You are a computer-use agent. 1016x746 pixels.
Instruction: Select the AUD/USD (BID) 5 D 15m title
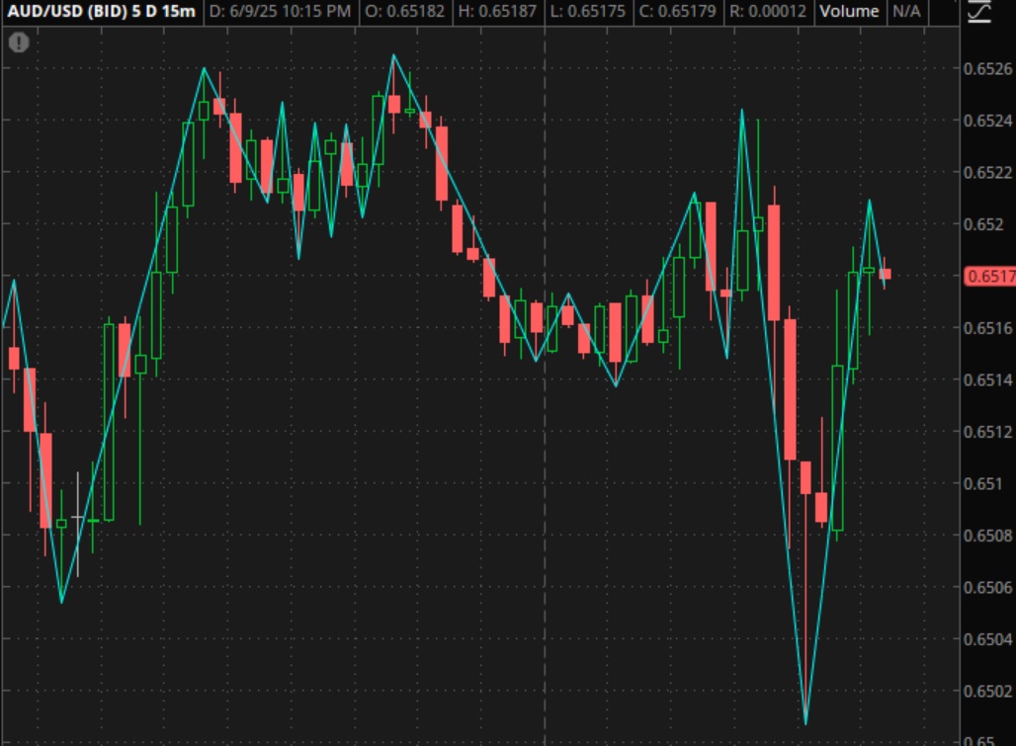coord(101,12)
